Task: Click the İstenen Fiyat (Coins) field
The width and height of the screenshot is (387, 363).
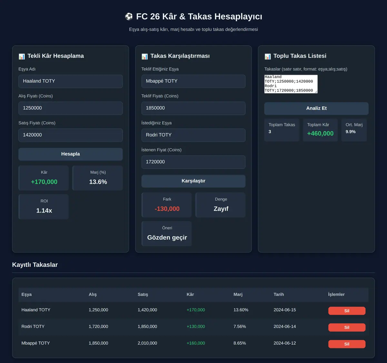Action: coord(193,162)
